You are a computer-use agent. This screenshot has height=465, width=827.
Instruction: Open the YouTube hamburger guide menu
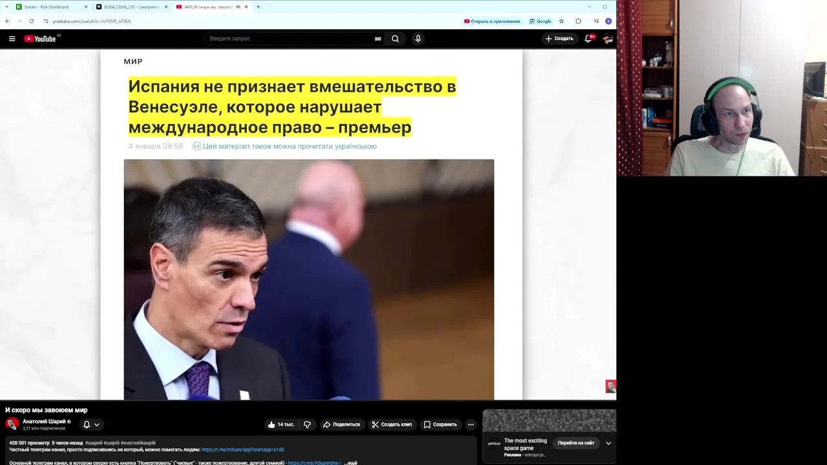[x=12, y=39]
